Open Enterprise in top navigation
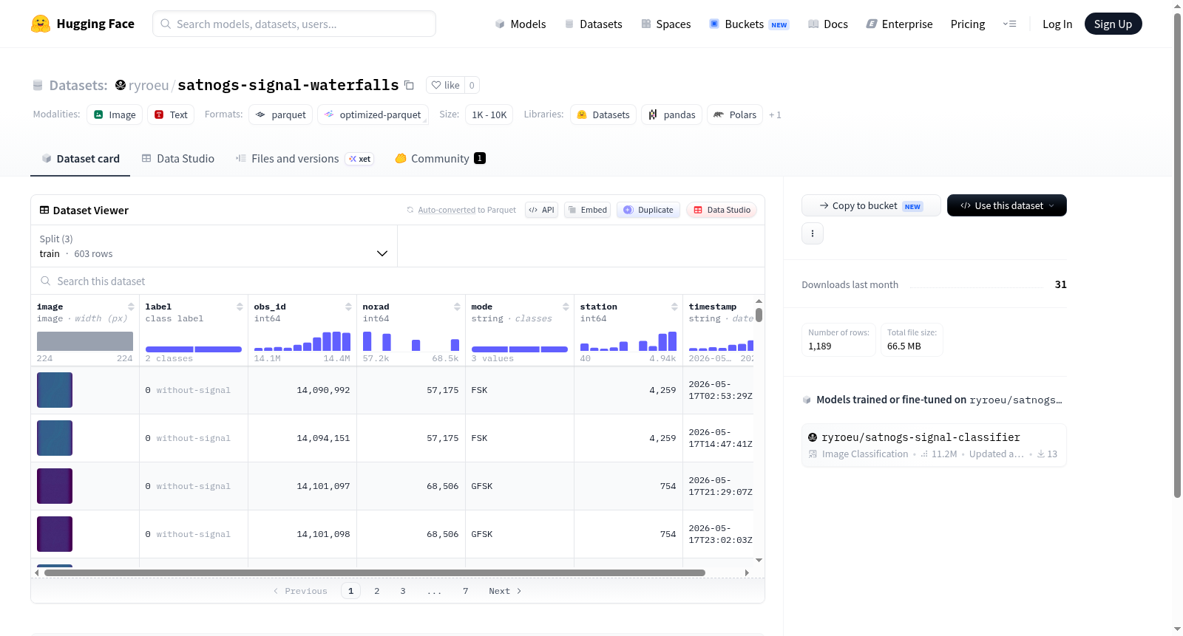 tap(899, 24)
